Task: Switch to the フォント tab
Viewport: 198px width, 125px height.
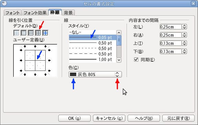Action: (12, 13)
